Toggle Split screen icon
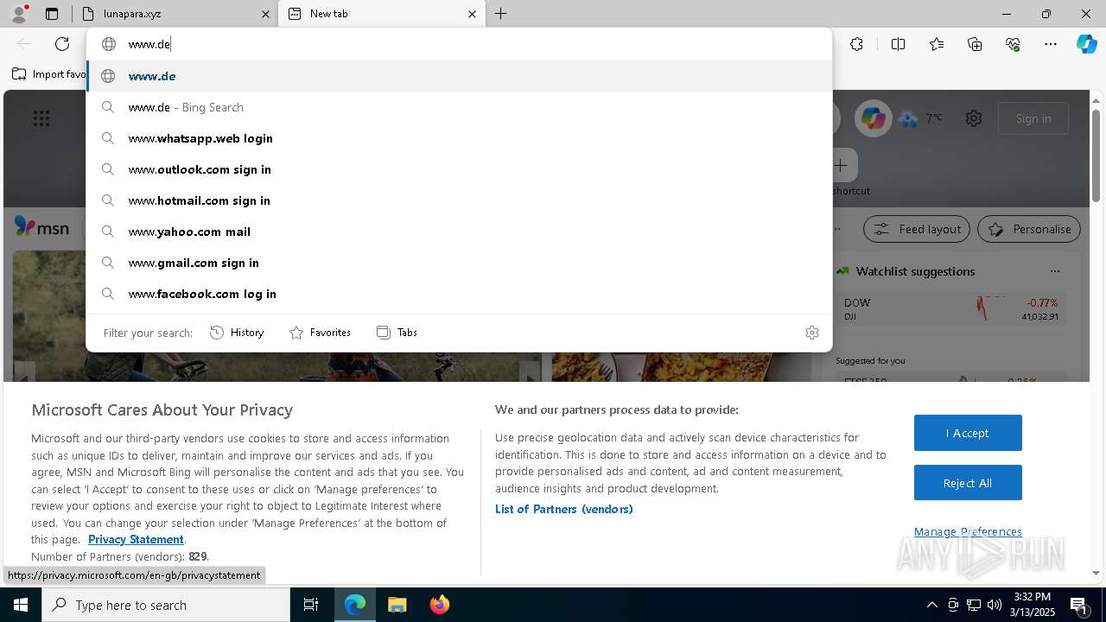This screenshot has height=622, width=1106. 898,44
